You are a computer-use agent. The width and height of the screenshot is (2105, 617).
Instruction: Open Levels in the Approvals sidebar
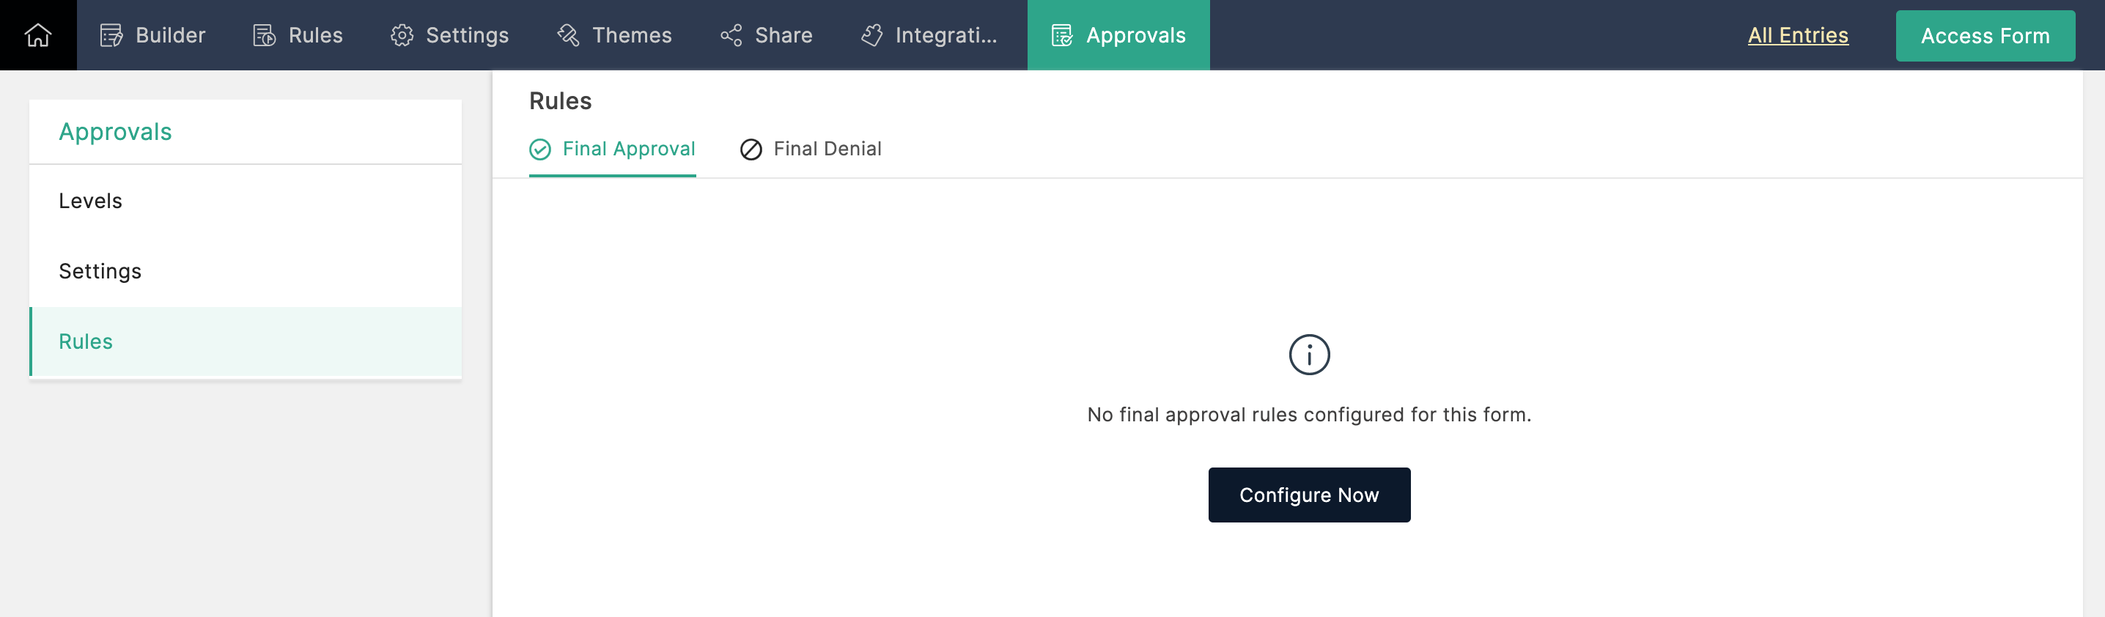click(91, 201)
